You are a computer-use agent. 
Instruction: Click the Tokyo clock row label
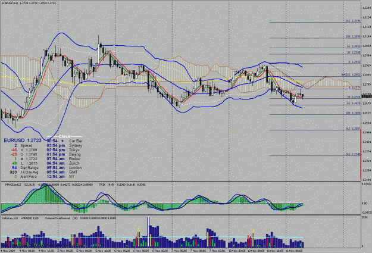point(74,150)
